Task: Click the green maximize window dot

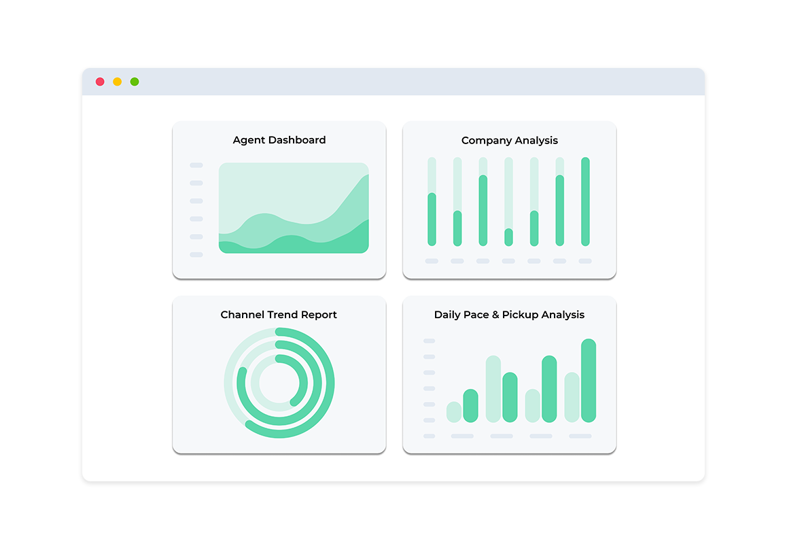Action: point(135,82)
